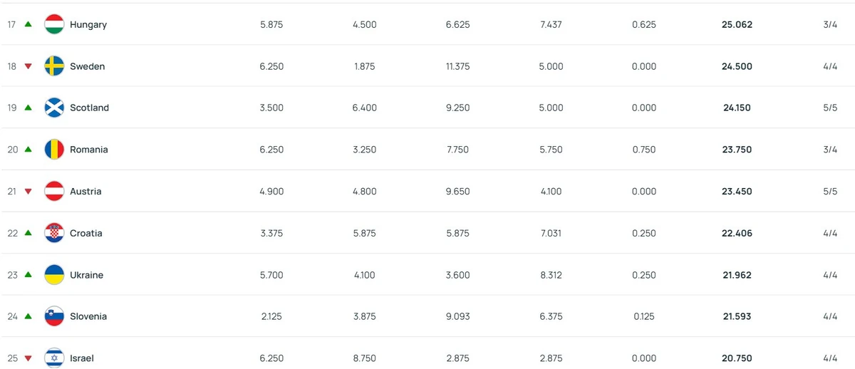Click the Romania flag icon
The height and width of the screenshot is (369, 855).
54,150
